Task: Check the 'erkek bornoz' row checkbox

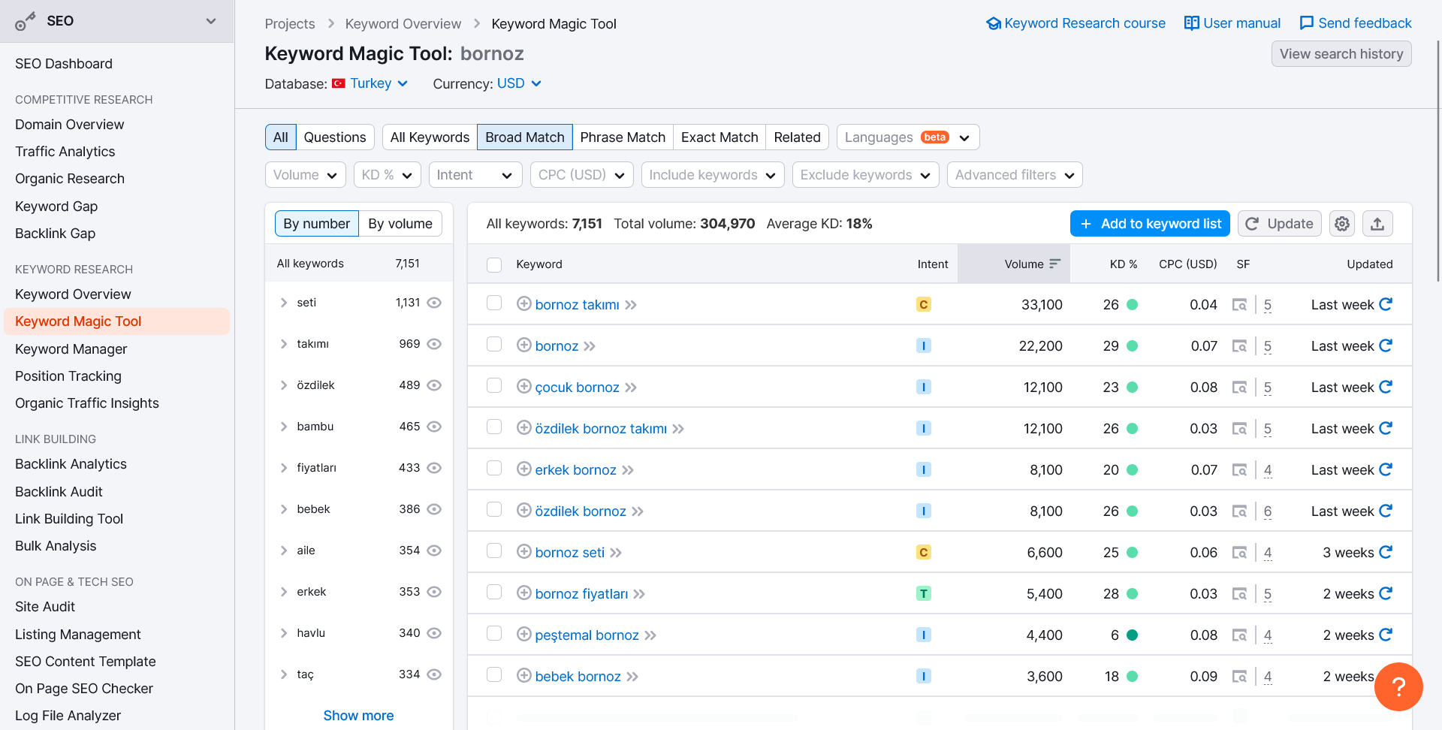Action: [x=494, y=468]
